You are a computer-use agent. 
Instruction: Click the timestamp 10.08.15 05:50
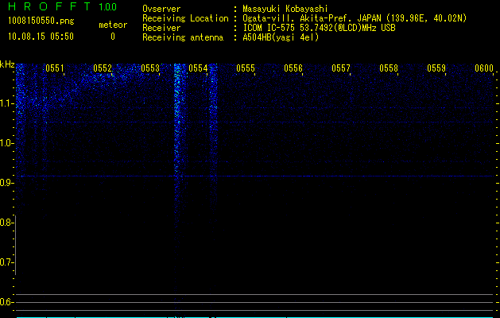pyautogui.click(x=41, y=37)
